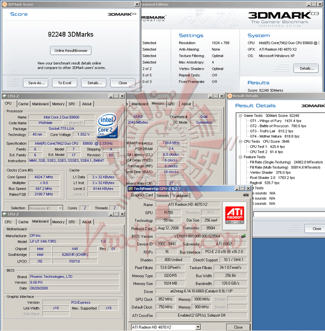Click the top CPU-Z window title icon
The height and width of the screenshot is (331, 325).
4,96
